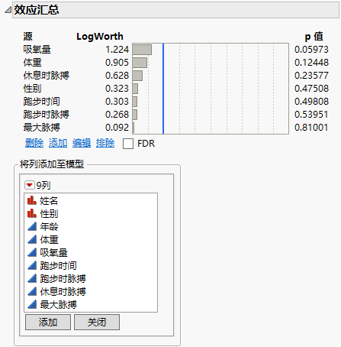Collapse the 效应汇总 disclosure triangle
The height and width of the screenshot is (347, 341).
point(8,10)
